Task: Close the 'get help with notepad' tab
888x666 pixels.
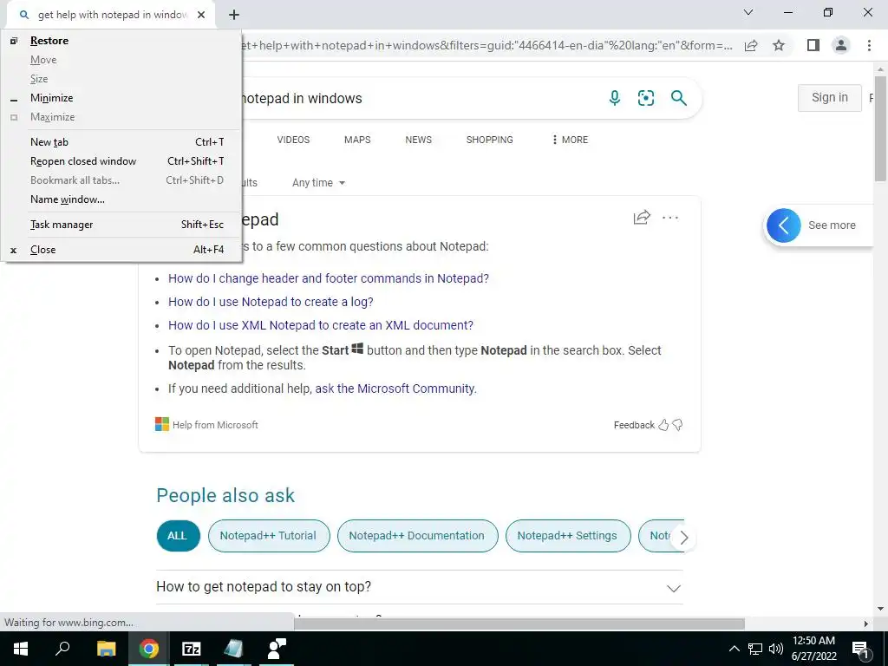Action: pos(201,15)
